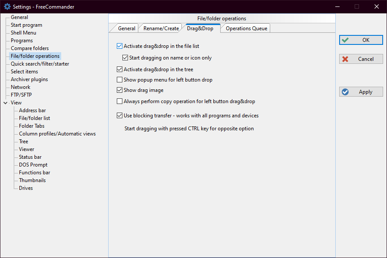
Task: Select the General tab
Action: [127, 28]
